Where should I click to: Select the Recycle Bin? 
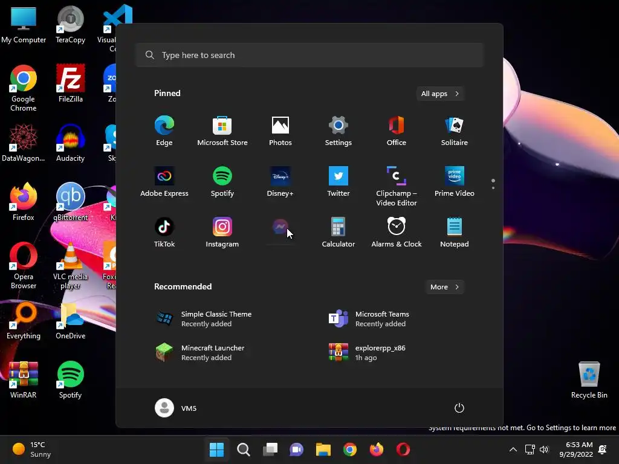[x=589, y=379]
